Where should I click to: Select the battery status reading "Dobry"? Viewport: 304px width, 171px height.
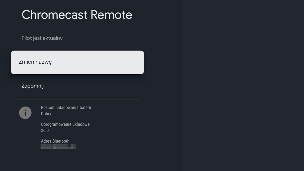coord(46,113)
